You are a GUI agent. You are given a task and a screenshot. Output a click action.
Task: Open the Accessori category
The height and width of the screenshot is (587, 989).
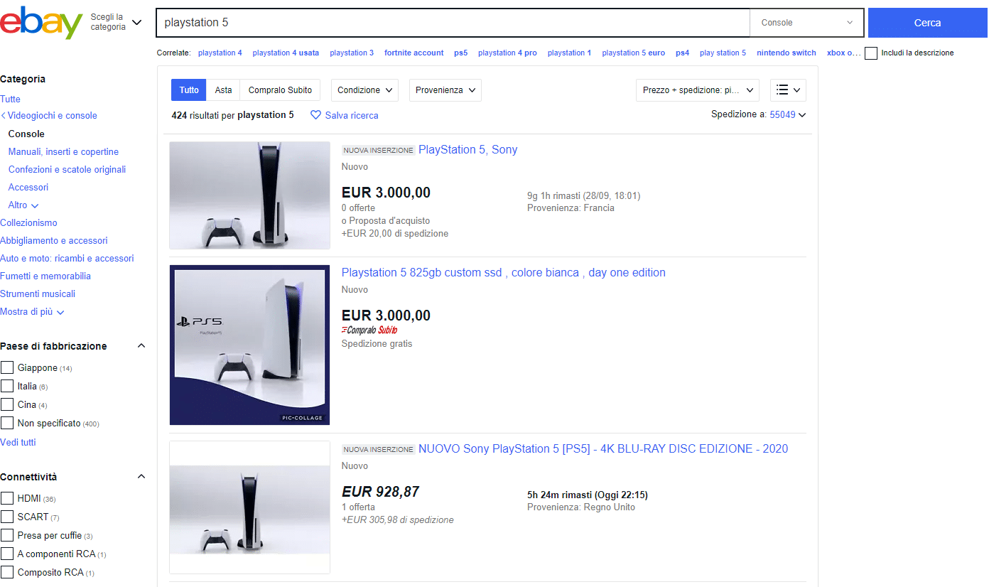28,188
